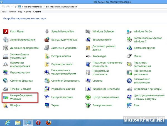Open the Файл menu
The width and height of the screenshot is (167, 126).
(x=4, y=12)
